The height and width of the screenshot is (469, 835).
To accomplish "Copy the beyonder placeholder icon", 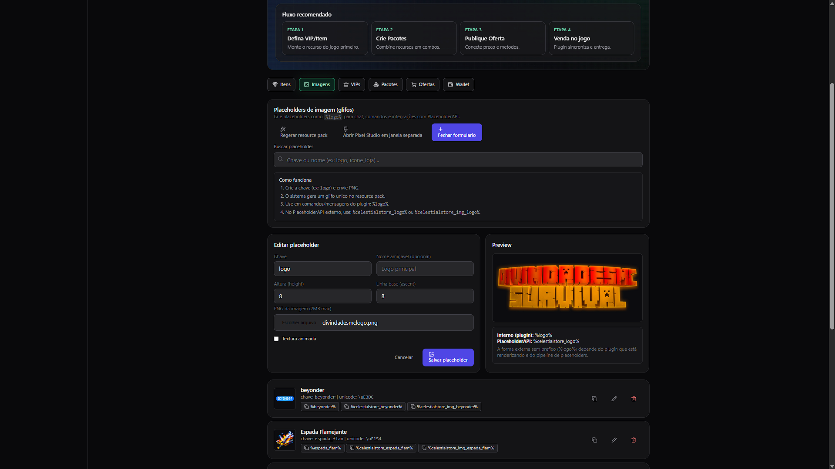I will (x=594, y=399).
